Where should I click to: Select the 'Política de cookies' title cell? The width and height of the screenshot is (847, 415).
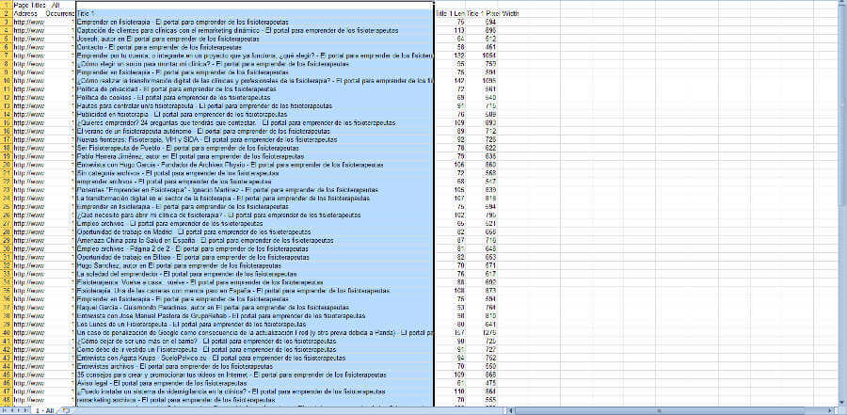coord(254,97)
